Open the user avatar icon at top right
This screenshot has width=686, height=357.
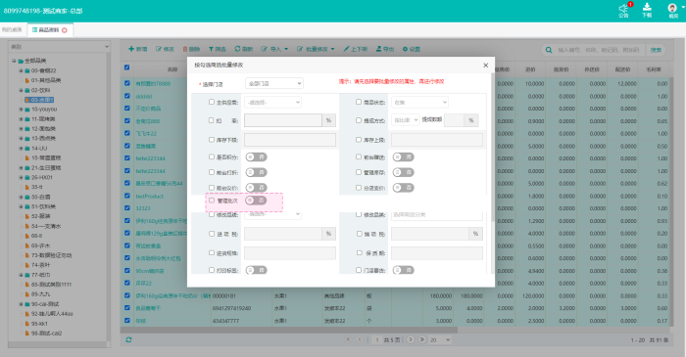672,8
